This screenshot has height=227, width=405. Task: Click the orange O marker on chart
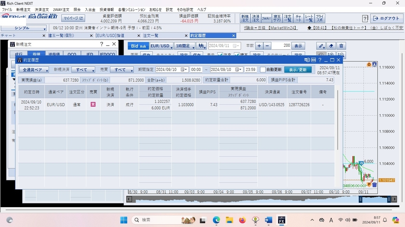tap(369, 65)
